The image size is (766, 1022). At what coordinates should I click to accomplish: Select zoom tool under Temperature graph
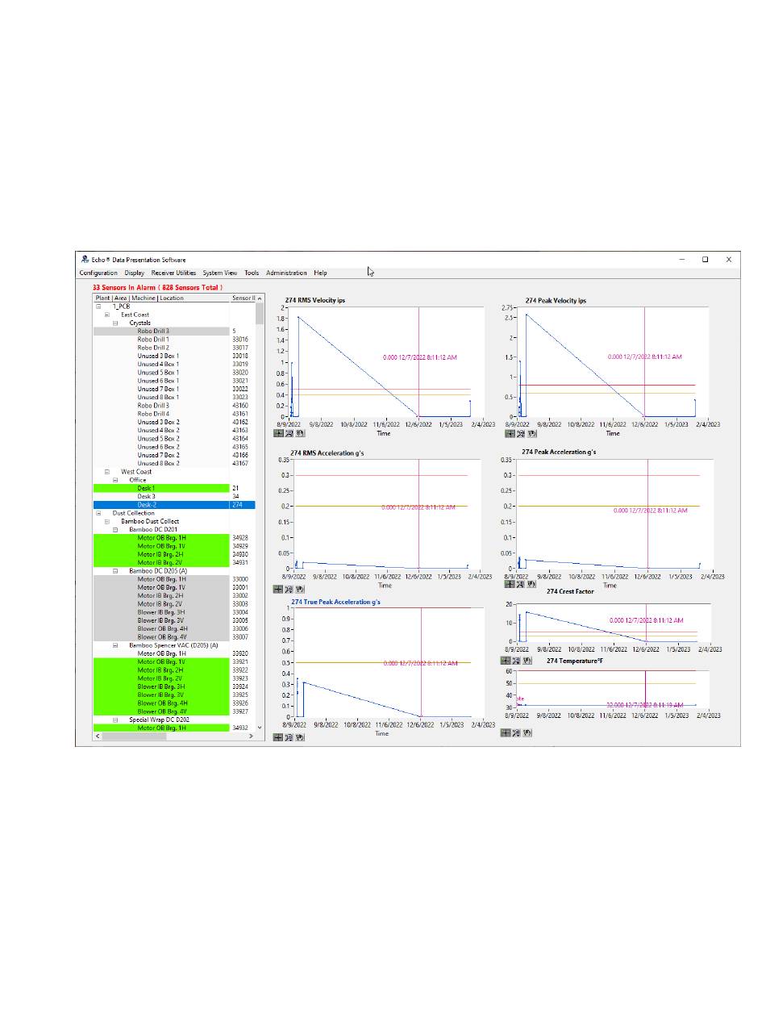(517, 732)
